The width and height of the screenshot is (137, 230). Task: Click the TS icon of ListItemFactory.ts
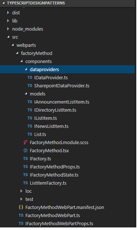[25, 183]
